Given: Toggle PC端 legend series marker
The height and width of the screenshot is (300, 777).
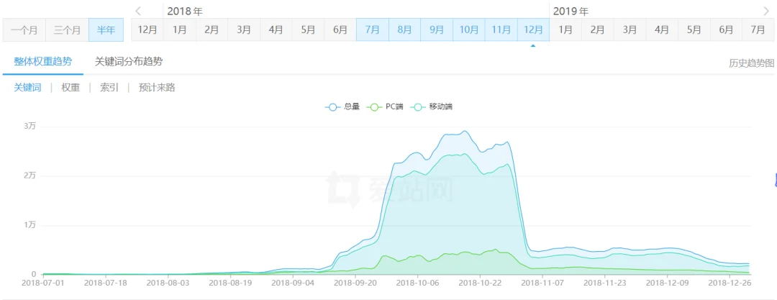Looking at the screenshot, I should [375, 106].
